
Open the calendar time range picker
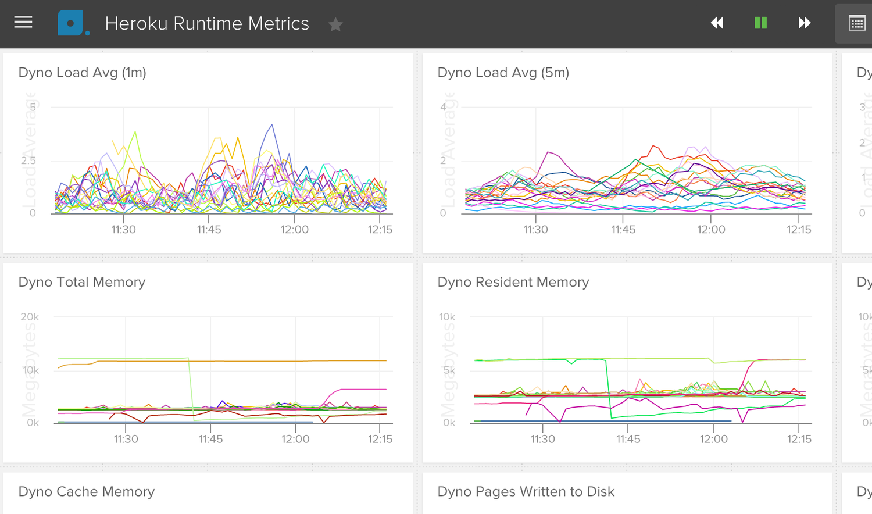857,24
